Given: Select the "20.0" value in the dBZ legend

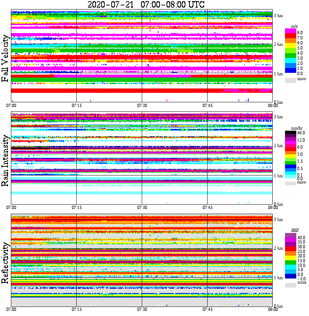Looking at the screenshot, I should 301,256.
